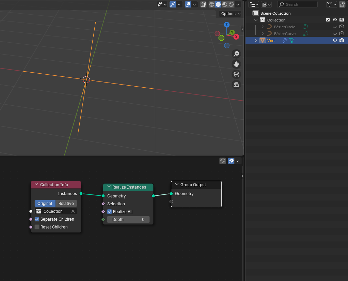Enable BézierCircle in renders
The width and height of the screenshot is (348, 281).
[x=342, y=27]
